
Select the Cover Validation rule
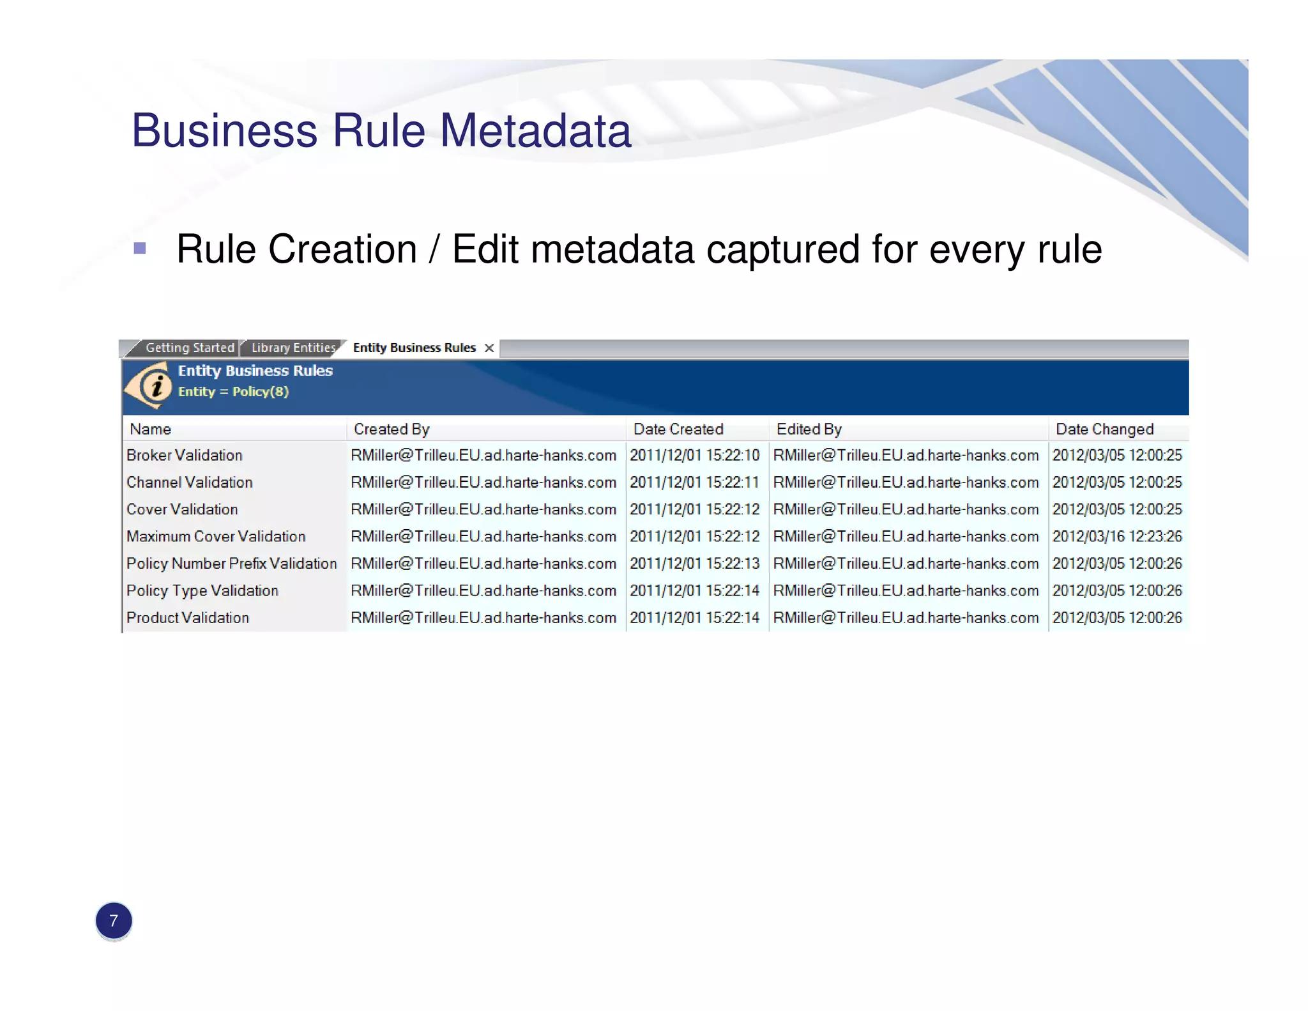click(x=182, y=509)
